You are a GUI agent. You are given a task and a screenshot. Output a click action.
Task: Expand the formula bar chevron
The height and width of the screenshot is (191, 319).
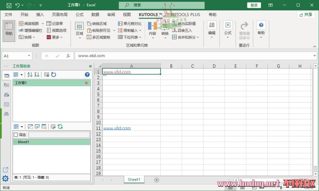click(315, 56)
